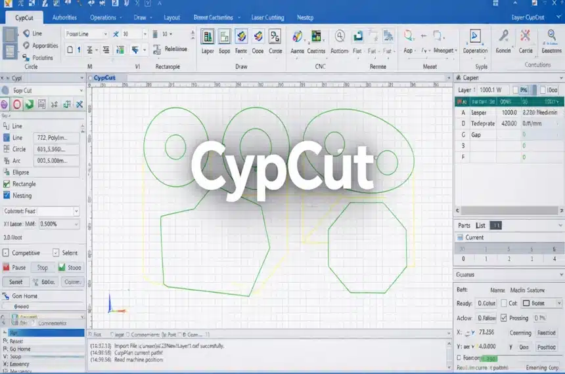Image resolution: width=565 pixels, height=374 pixels.
Task: Open the Column: Fead dropdown
Action: (76, 211)
